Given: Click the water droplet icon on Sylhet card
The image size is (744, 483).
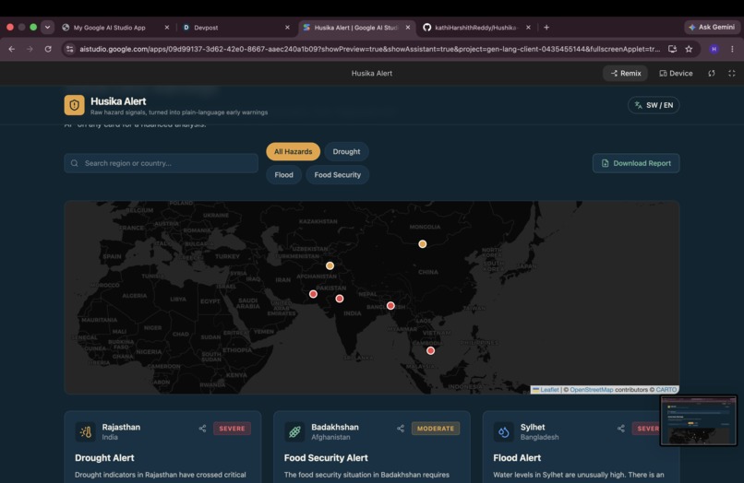Looking at the screenshot, I should (x=503, y=431).
